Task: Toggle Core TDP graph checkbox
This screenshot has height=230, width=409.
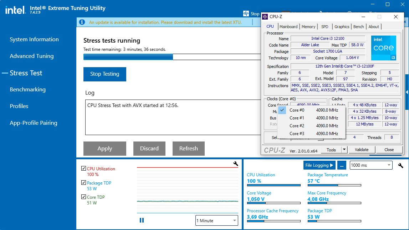Action: 83,197
